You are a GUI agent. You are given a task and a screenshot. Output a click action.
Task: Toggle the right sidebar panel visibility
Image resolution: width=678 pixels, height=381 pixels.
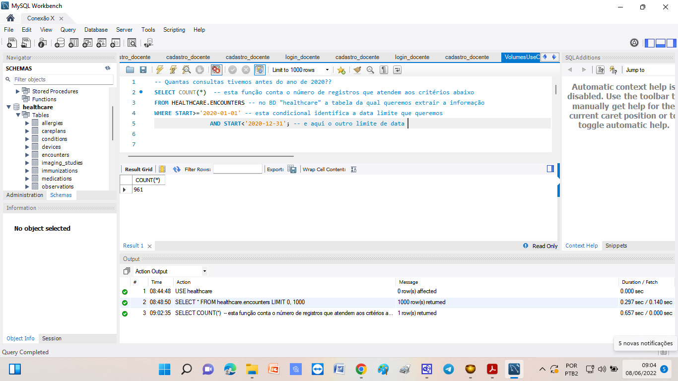tap(671, 43)
